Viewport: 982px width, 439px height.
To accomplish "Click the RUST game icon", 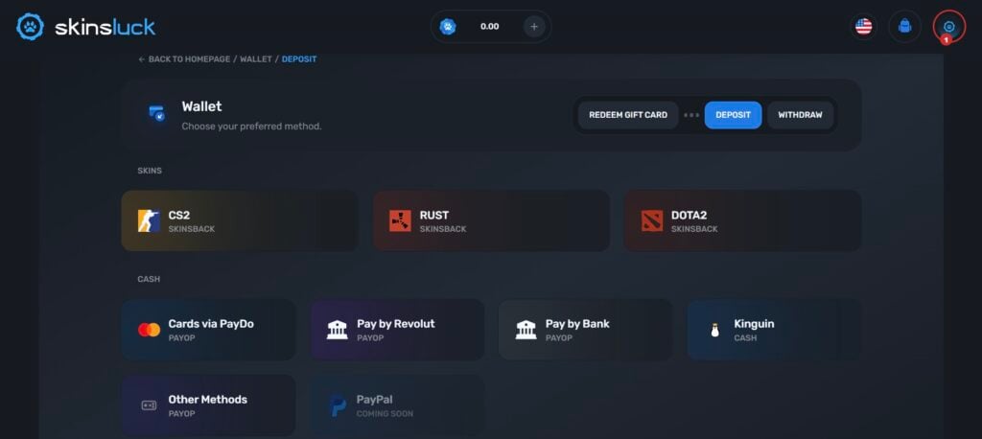I will [400, 220].
